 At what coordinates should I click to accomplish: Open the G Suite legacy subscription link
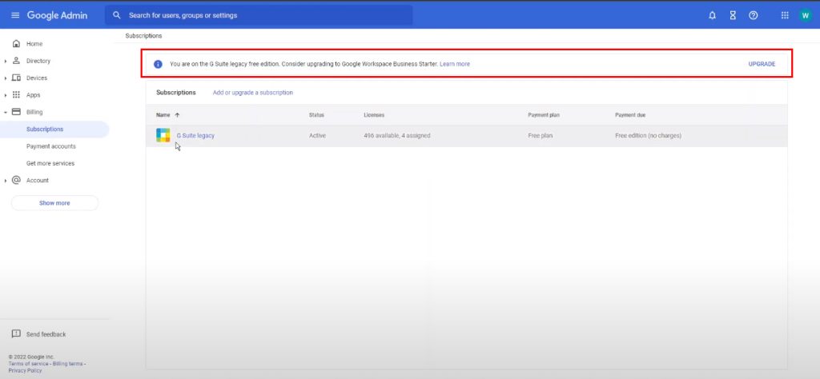tap(195, 136)
